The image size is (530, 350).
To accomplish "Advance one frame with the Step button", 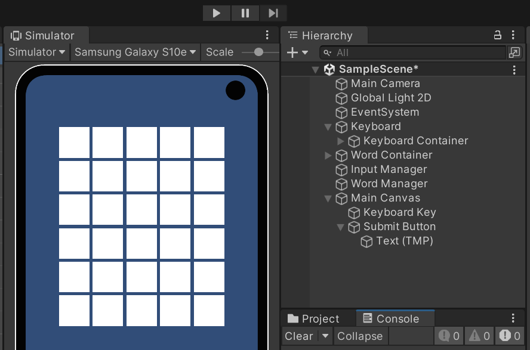I will pos(273,13).
